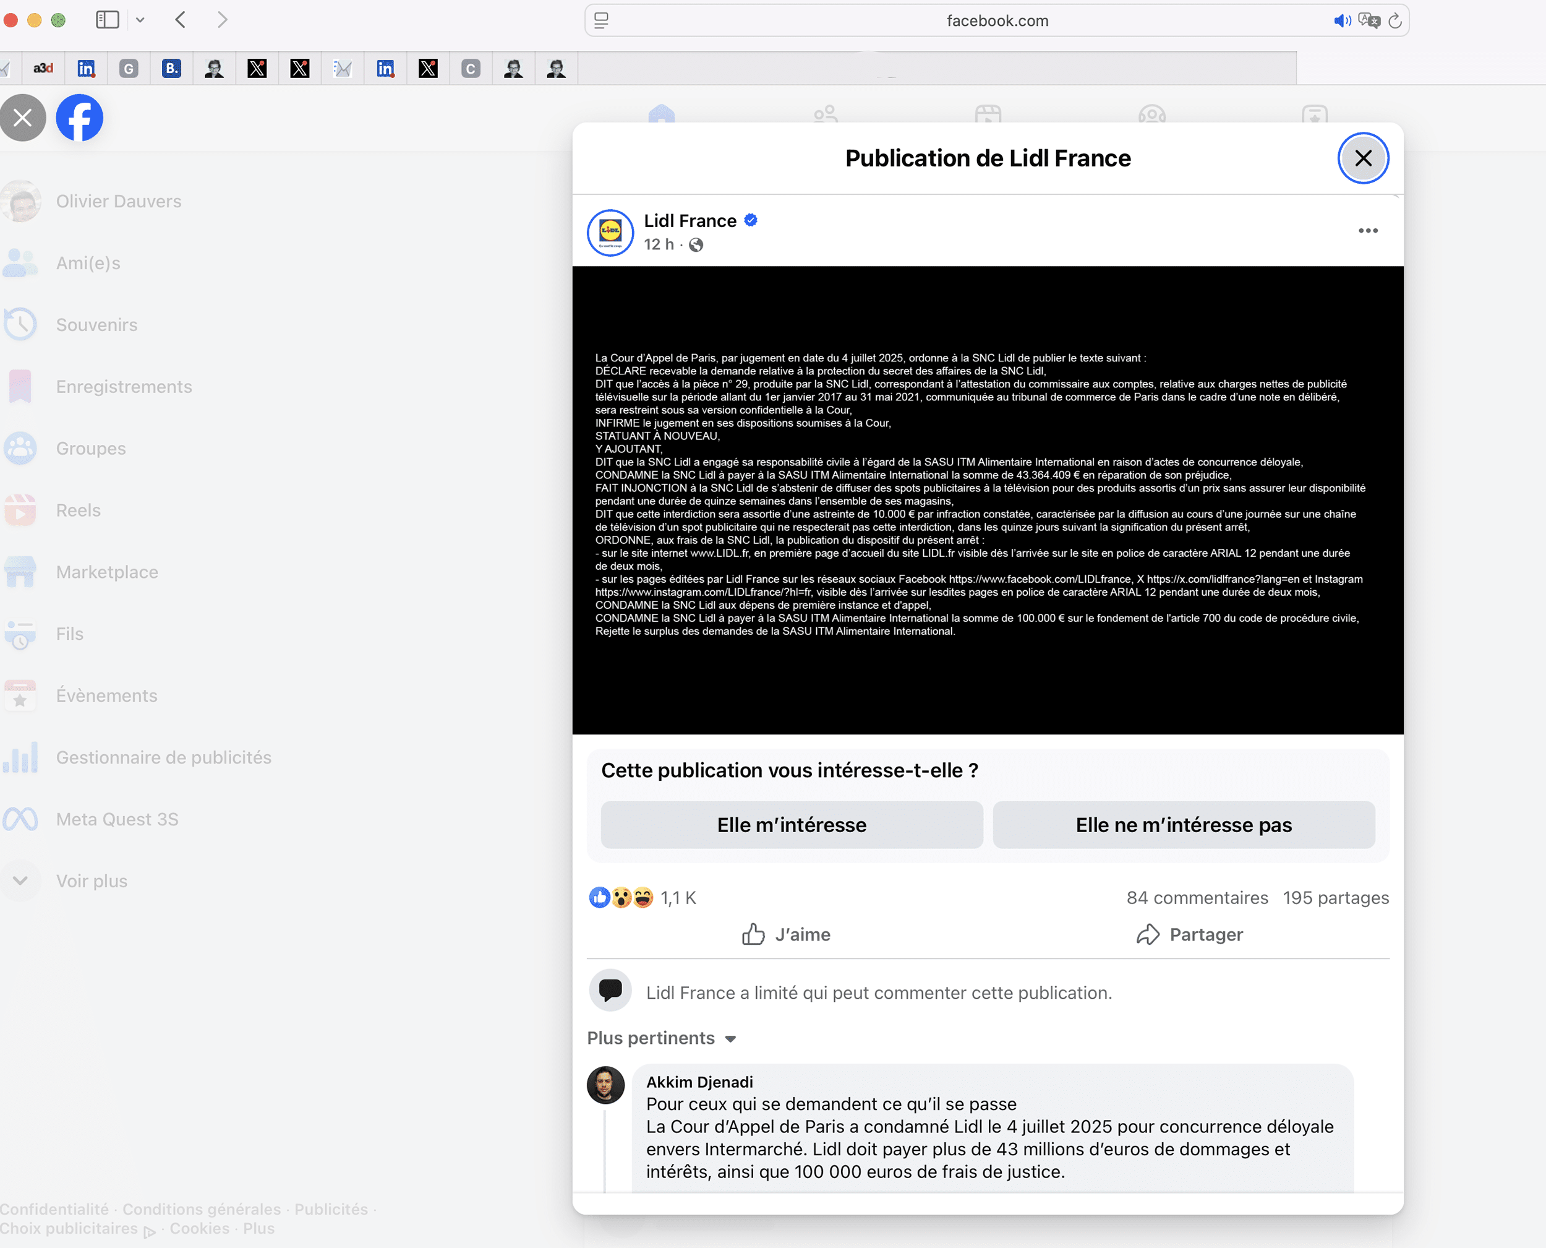Open sidebar dropdown chevron in Safari toolbar
This screenshot has height=1248, width=1546.
(x=140, y=20)
